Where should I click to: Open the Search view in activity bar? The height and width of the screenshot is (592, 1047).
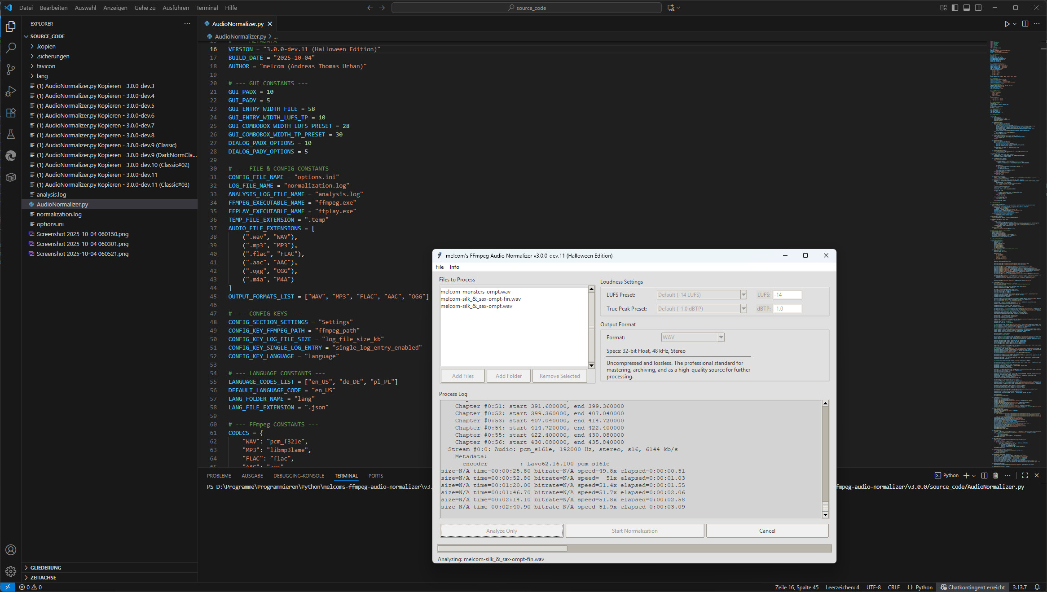pyautogui.click(x=11, y=48)
